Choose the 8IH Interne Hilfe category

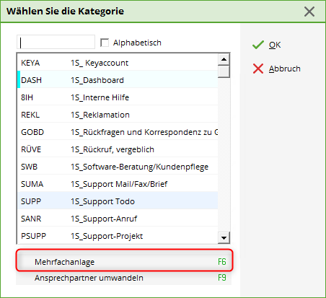pyautogui.click(x=118, y=97)
